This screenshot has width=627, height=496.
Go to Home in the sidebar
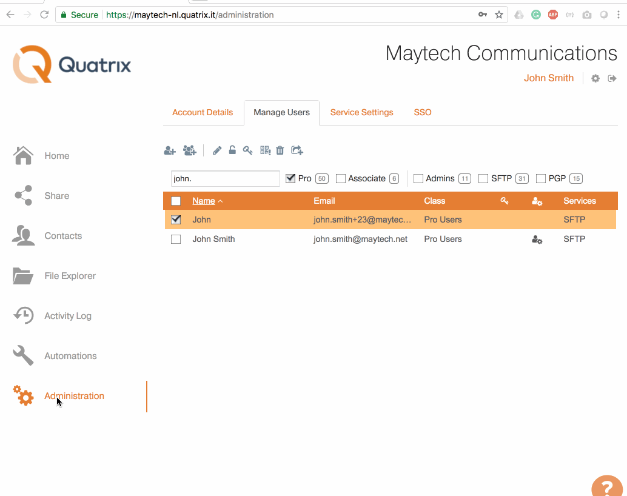(57, 156)
